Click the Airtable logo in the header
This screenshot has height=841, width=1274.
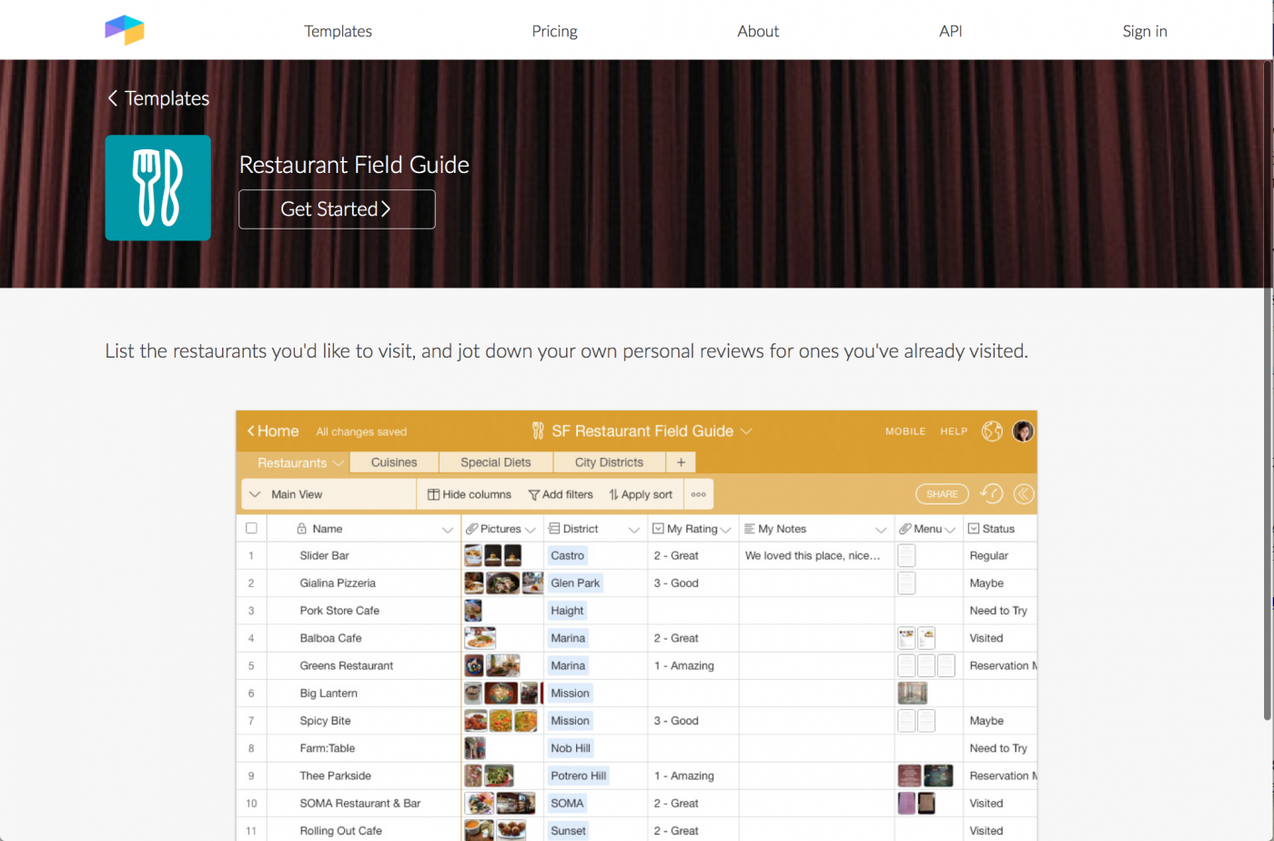tap(125, 30)
